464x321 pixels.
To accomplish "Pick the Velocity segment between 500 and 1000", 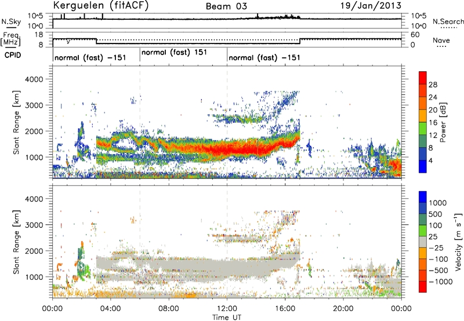I will point(423,208).
